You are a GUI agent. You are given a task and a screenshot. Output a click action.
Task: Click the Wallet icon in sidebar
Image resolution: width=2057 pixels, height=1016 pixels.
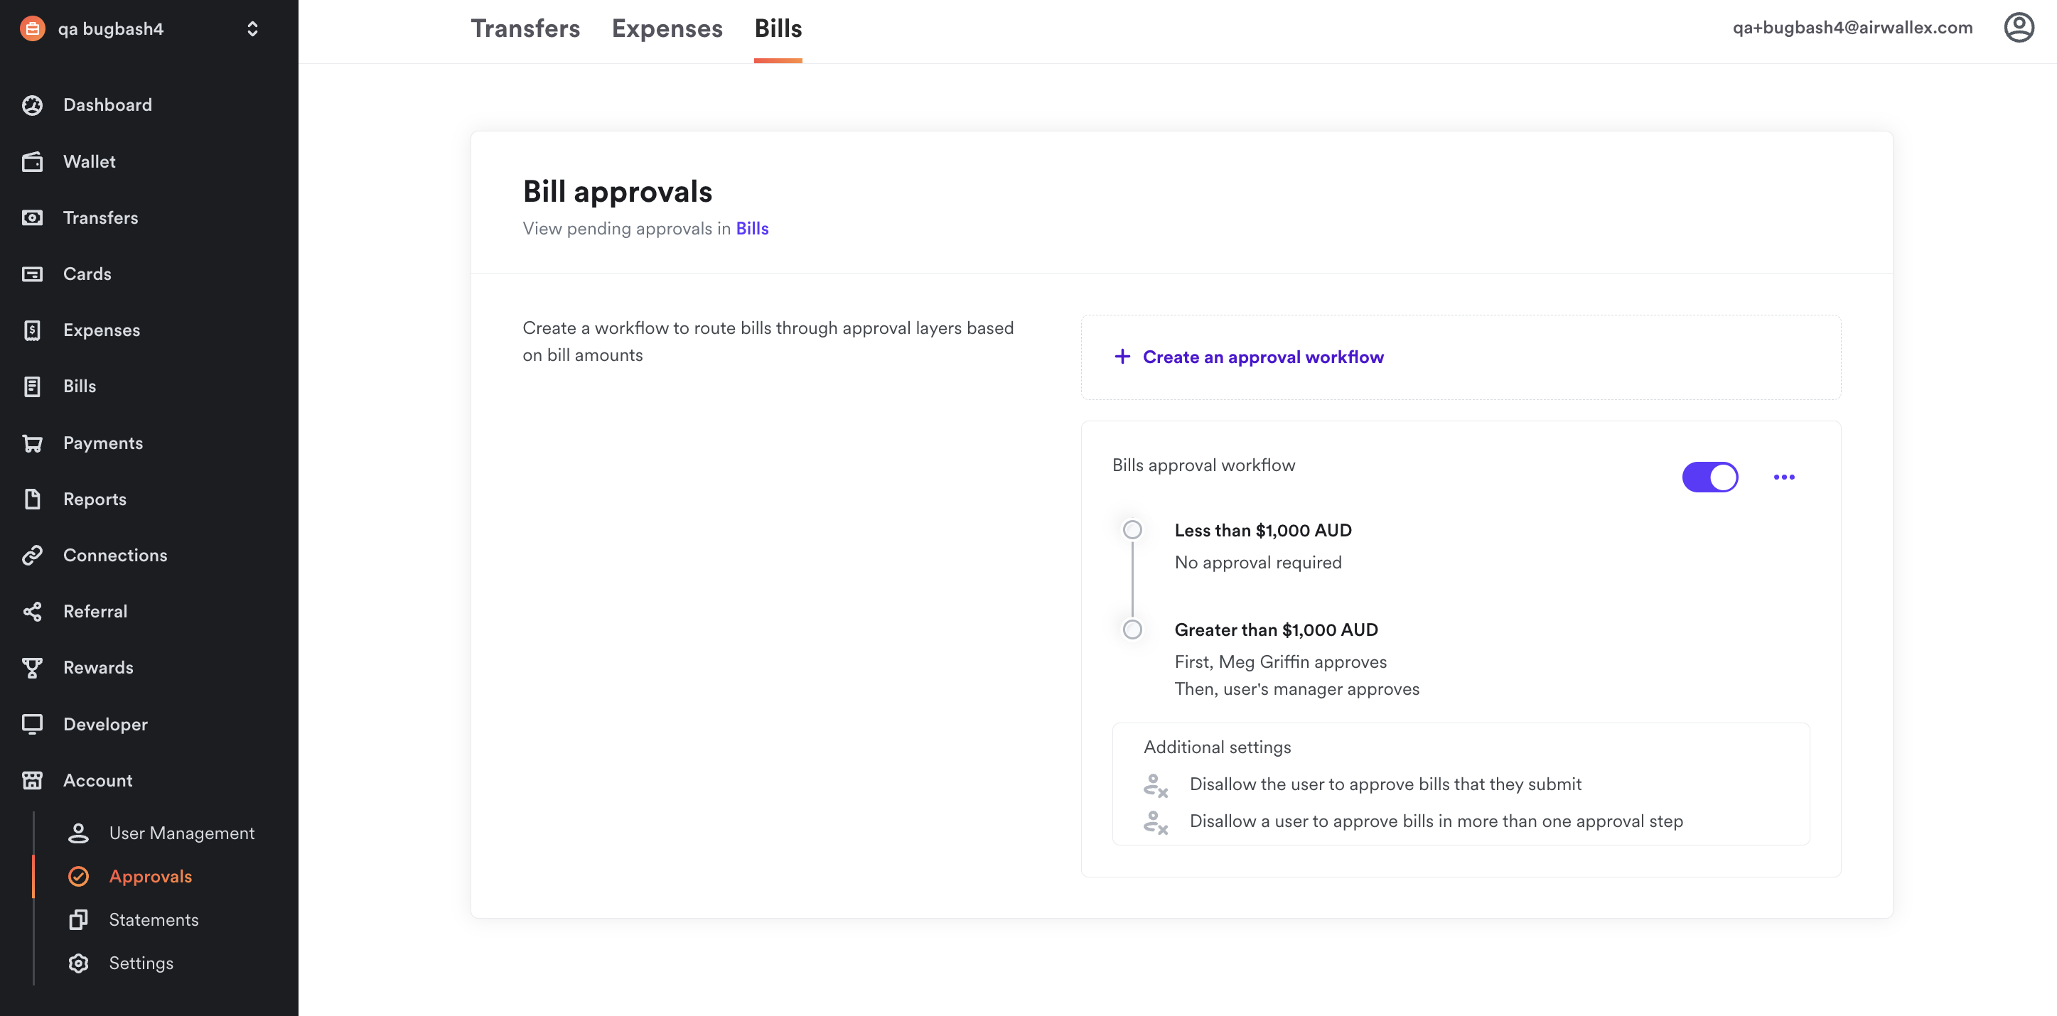pos(32,161)
